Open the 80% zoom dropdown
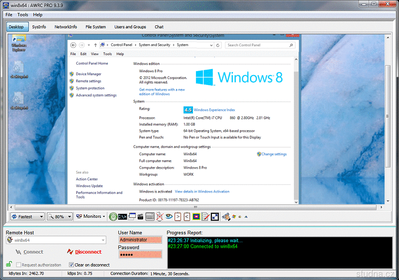 [59, 216]
